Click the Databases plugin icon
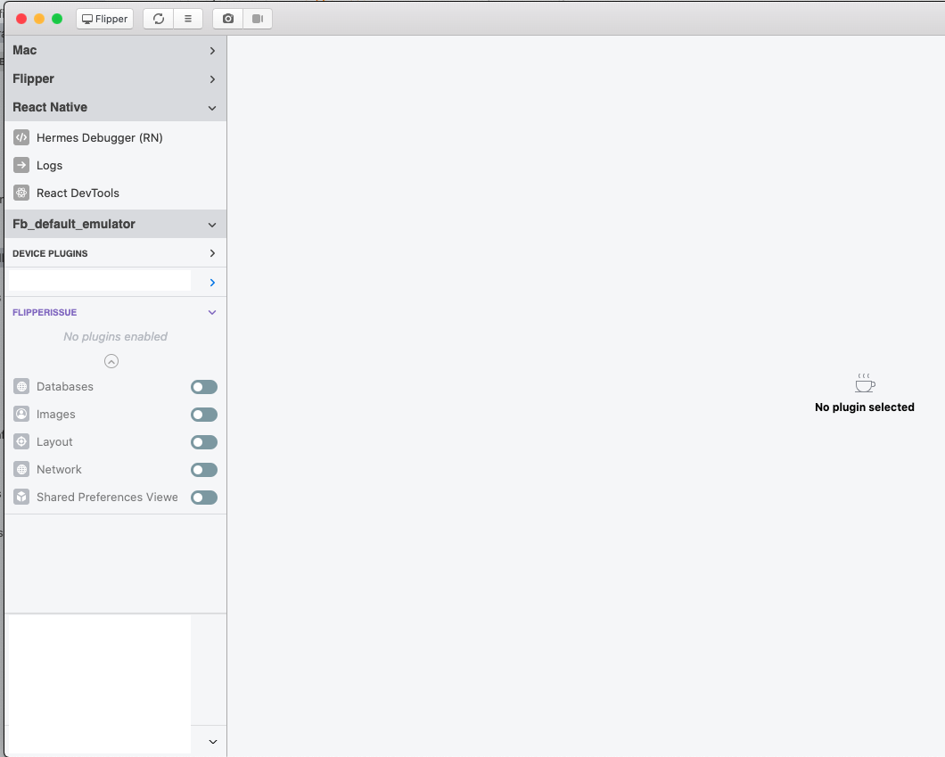The image size is (945, 757). (21, 386)
